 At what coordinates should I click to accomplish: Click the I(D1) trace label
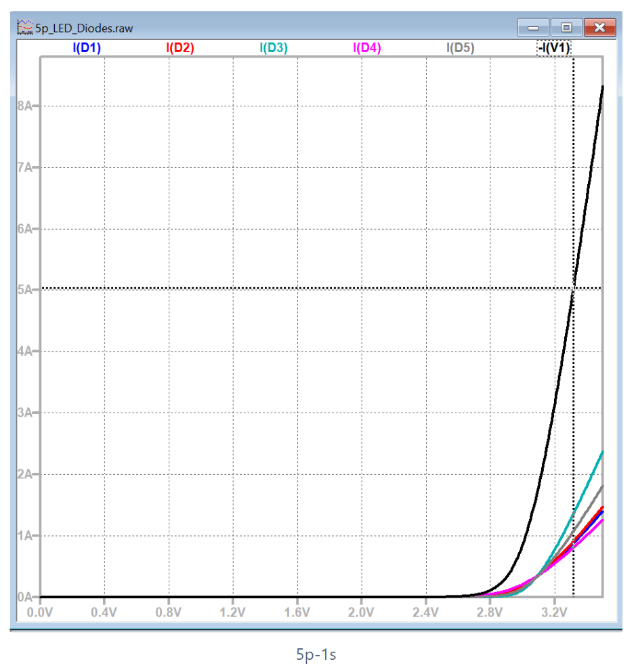(87, 47)
